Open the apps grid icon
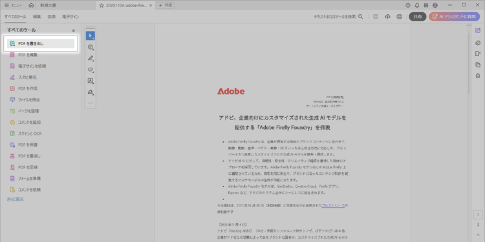 [x=426, y=5]
